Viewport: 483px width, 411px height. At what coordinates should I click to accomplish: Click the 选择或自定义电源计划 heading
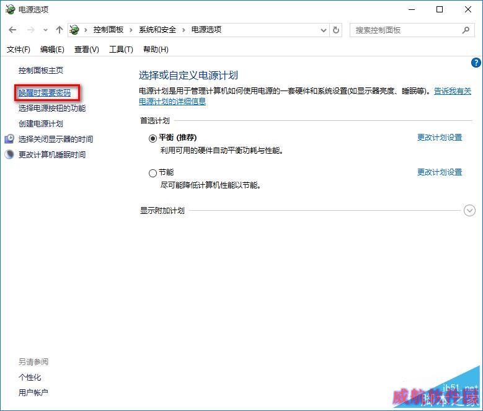pyautogui.click(x=188, y=76)
